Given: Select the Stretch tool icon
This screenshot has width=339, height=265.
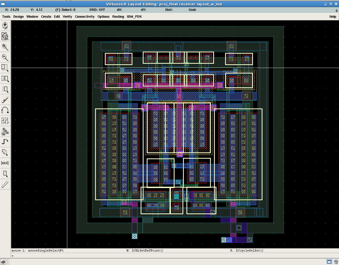Looking at the screenshot, I should tap(5, 68).
